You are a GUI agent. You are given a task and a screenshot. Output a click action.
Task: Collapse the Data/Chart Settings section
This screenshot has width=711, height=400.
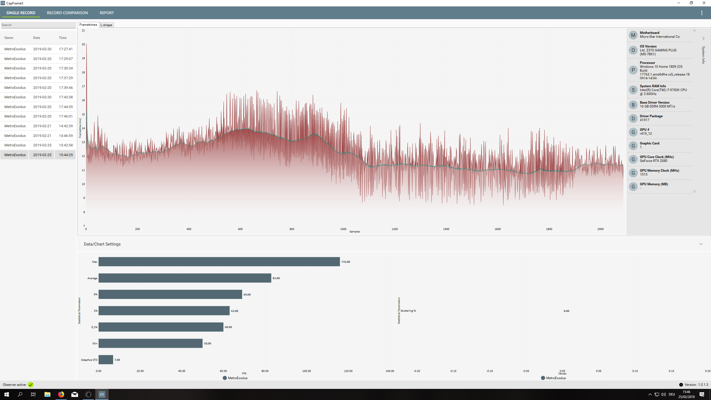coord(701,244)
